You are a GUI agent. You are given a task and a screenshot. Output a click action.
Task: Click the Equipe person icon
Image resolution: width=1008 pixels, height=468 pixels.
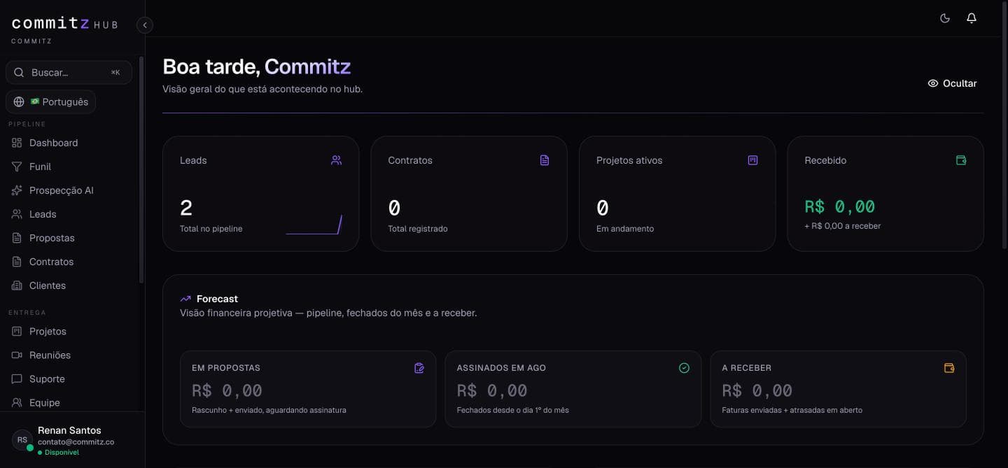pyautogui.click(x=17, y=402)
